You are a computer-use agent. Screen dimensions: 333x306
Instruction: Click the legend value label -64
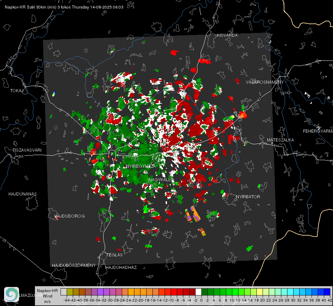pos(67,300)
